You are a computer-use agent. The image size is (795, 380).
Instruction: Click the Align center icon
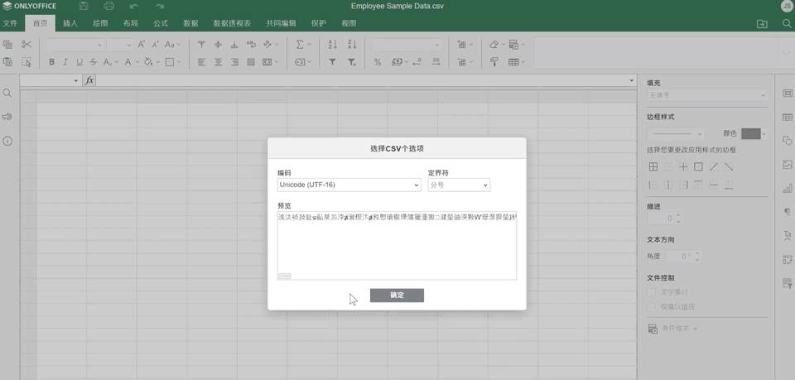coord(218,62)
